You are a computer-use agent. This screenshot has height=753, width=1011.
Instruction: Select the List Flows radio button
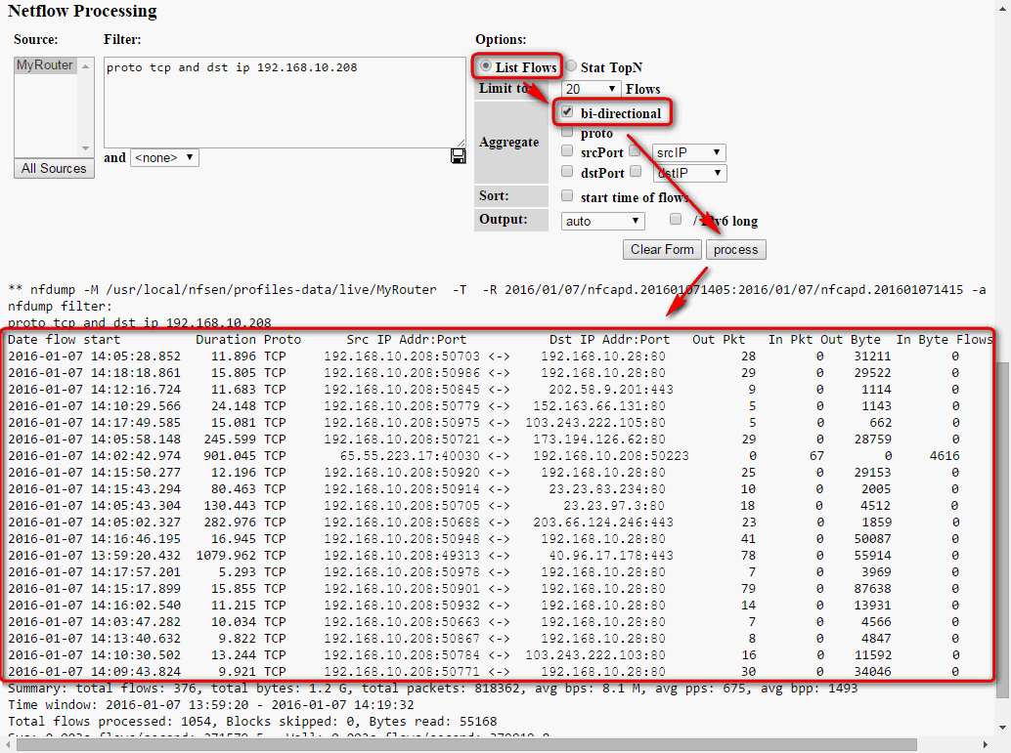pyautogui.click(x=486, y=66)
